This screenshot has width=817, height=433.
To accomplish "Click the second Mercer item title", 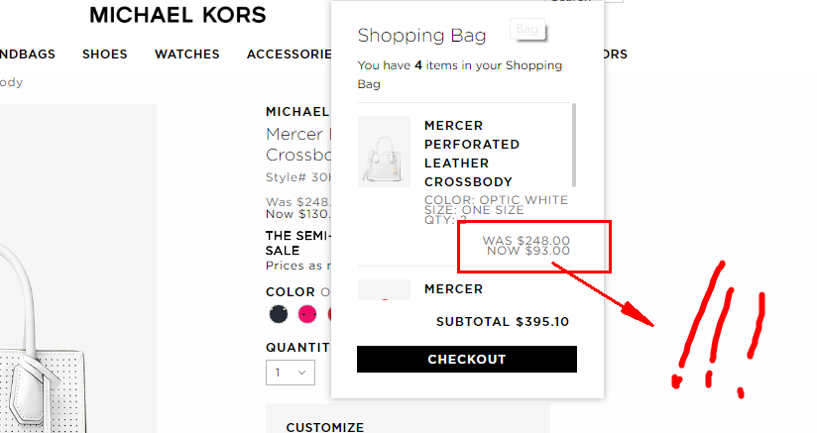I will click(453, 289).
